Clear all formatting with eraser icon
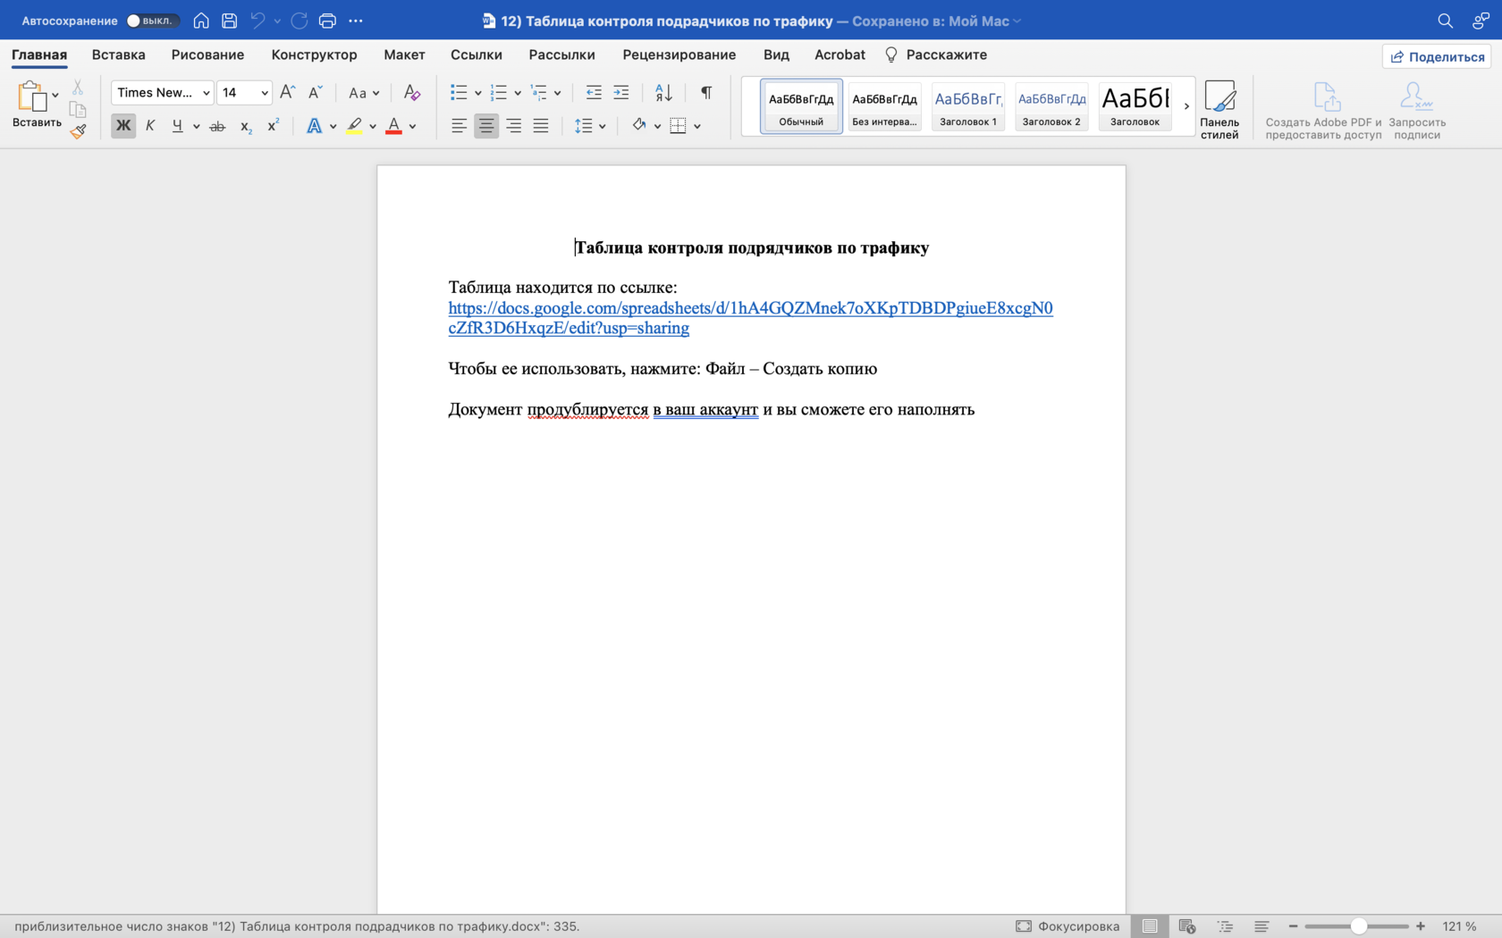Screen dimensions: 1502x938 (411, 93)
